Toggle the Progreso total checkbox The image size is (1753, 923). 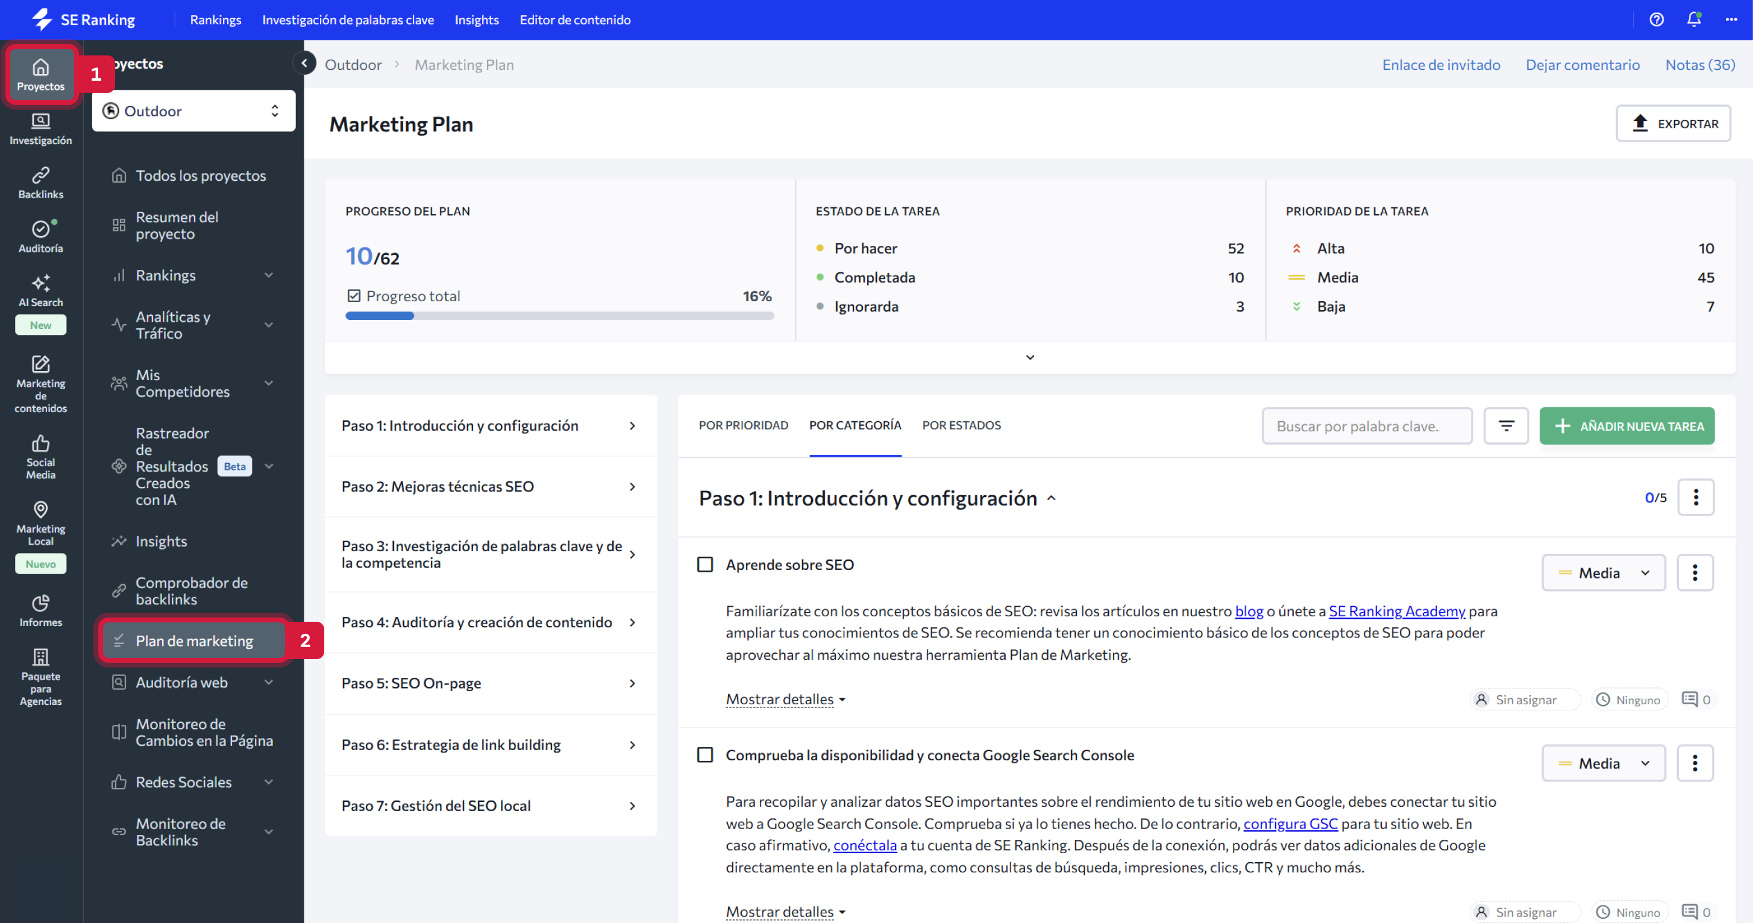click(x=354, y=296)
